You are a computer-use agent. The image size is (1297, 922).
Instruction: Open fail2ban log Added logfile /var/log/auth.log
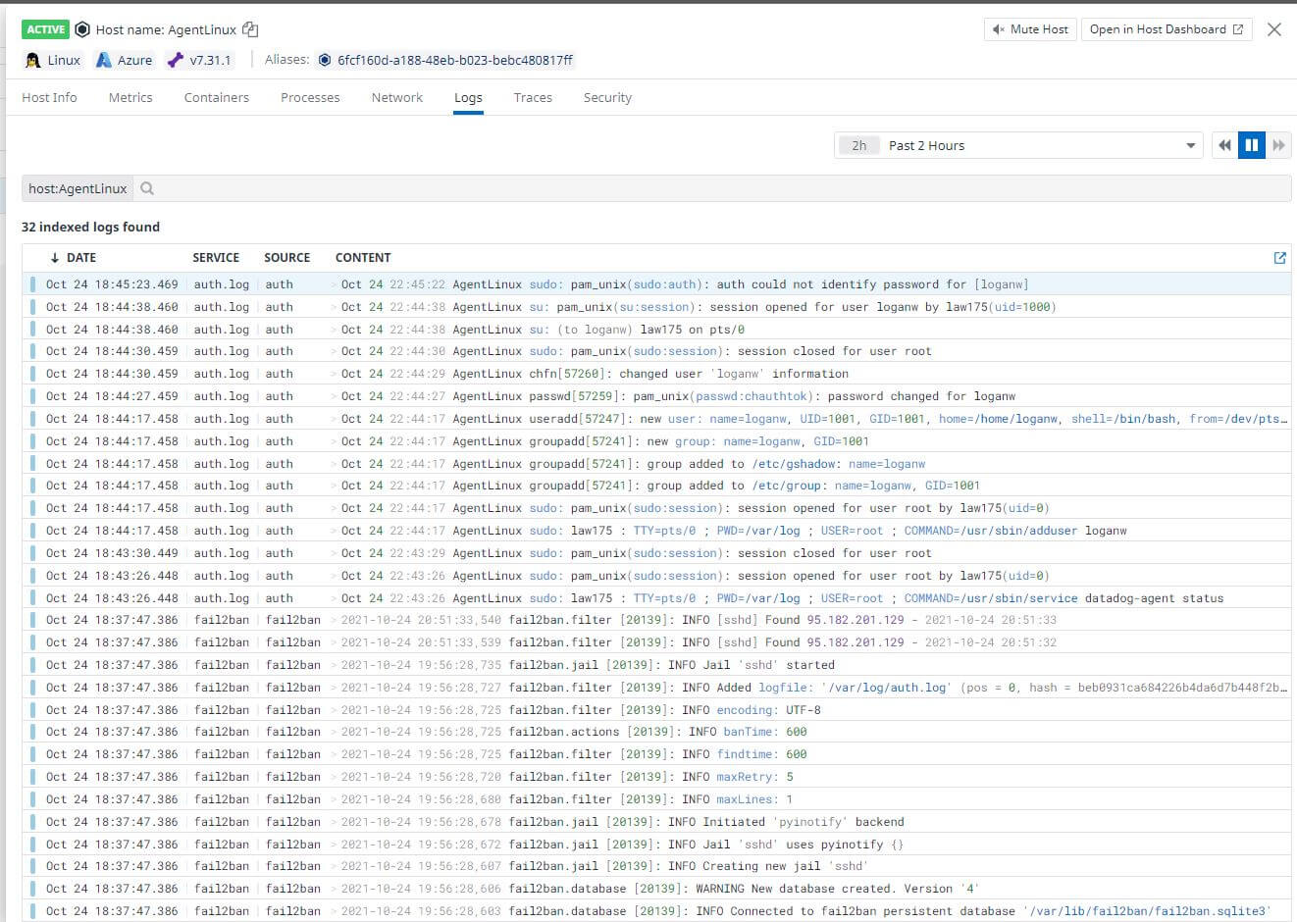pos(656,688)
